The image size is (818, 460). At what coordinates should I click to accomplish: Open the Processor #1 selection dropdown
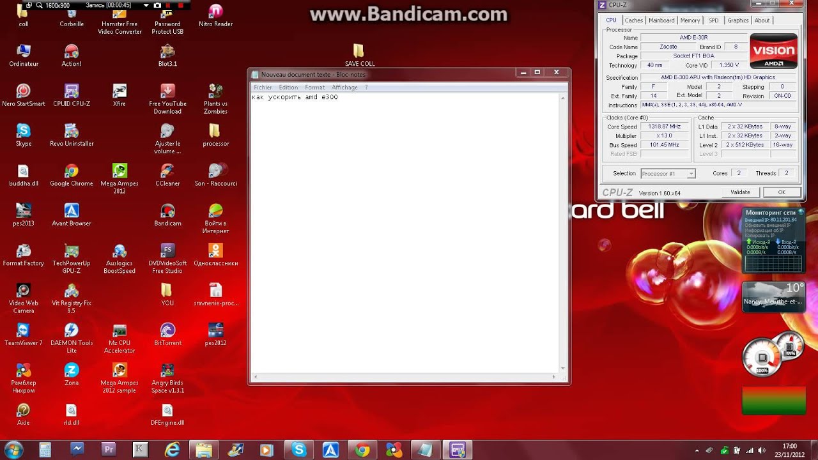(668, 174)
